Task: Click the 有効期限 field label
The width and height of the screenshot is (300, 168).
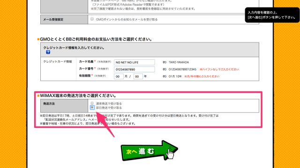Action: pos(85,76)
